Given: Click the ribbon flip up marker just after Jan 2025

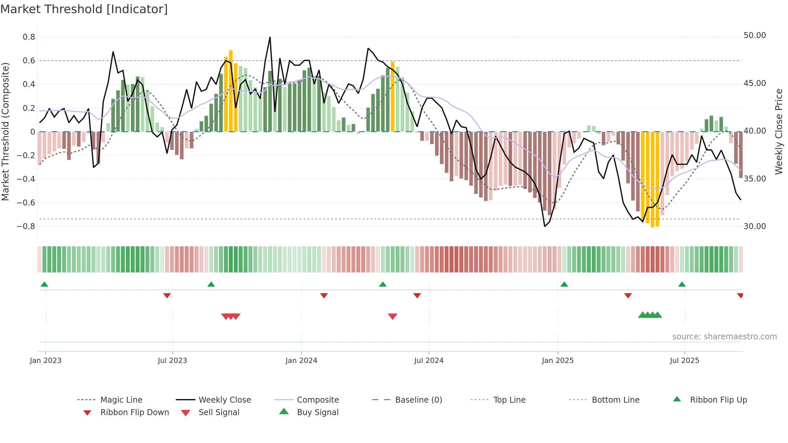Looking at the screenshot, I should click(564, 284).
